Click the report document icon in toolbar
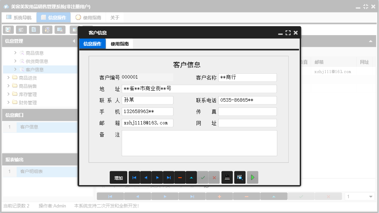This screenshot has width=379, height=213. click(x=34, y=30)
